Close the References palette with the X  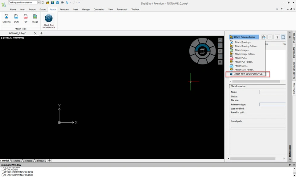click(x=290, y=33)
